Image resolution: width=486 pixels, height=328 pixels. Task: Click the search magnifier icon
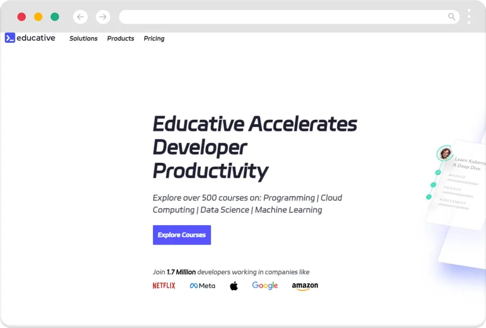pos(452,17)
